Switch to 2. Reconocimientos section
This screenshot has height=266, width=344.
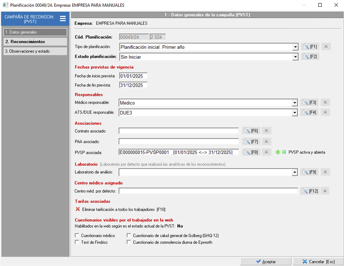(x=35, y=42)
